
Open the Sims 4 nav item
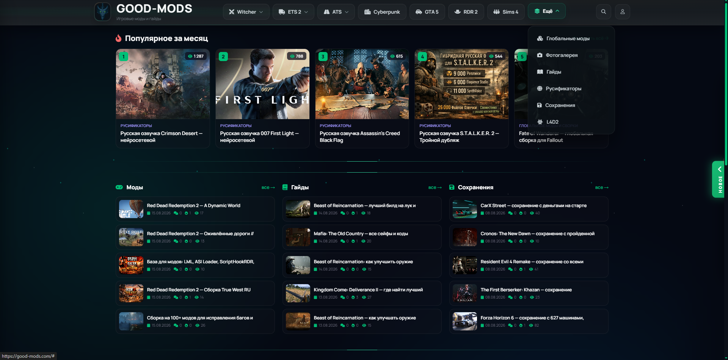pyautogui.click(x=506, y=12)
